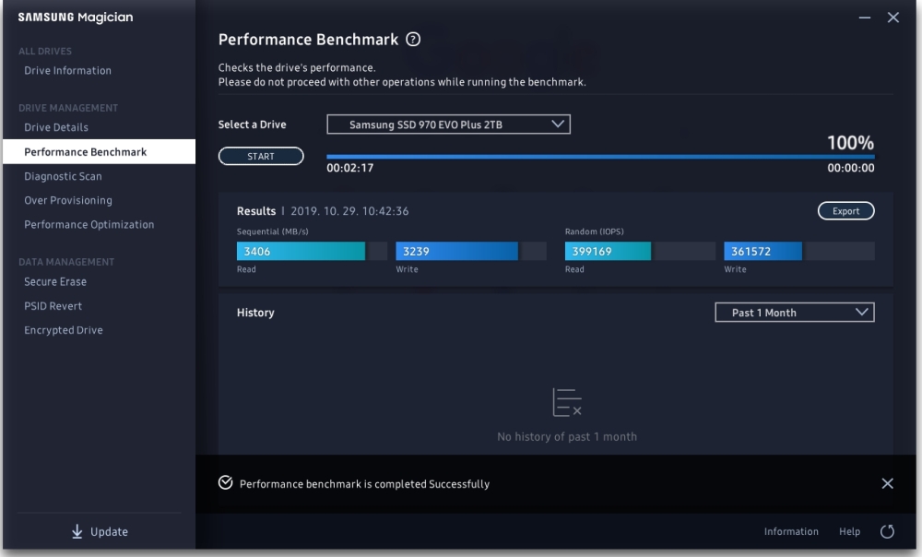This screenshot has width=922, height=557.
Task: Export the benchmark results
Action: point(845,210)
